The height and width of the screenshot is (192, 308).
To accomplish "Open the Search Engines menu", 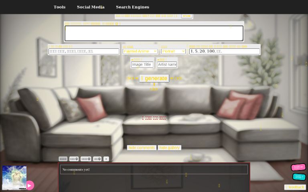I will [132, 7].
